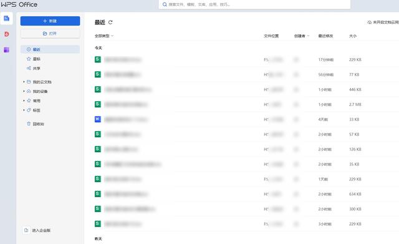Click the clock icon next to 最近
The width and height of the screenshot is (399, 244).
[x=29, y=49]
